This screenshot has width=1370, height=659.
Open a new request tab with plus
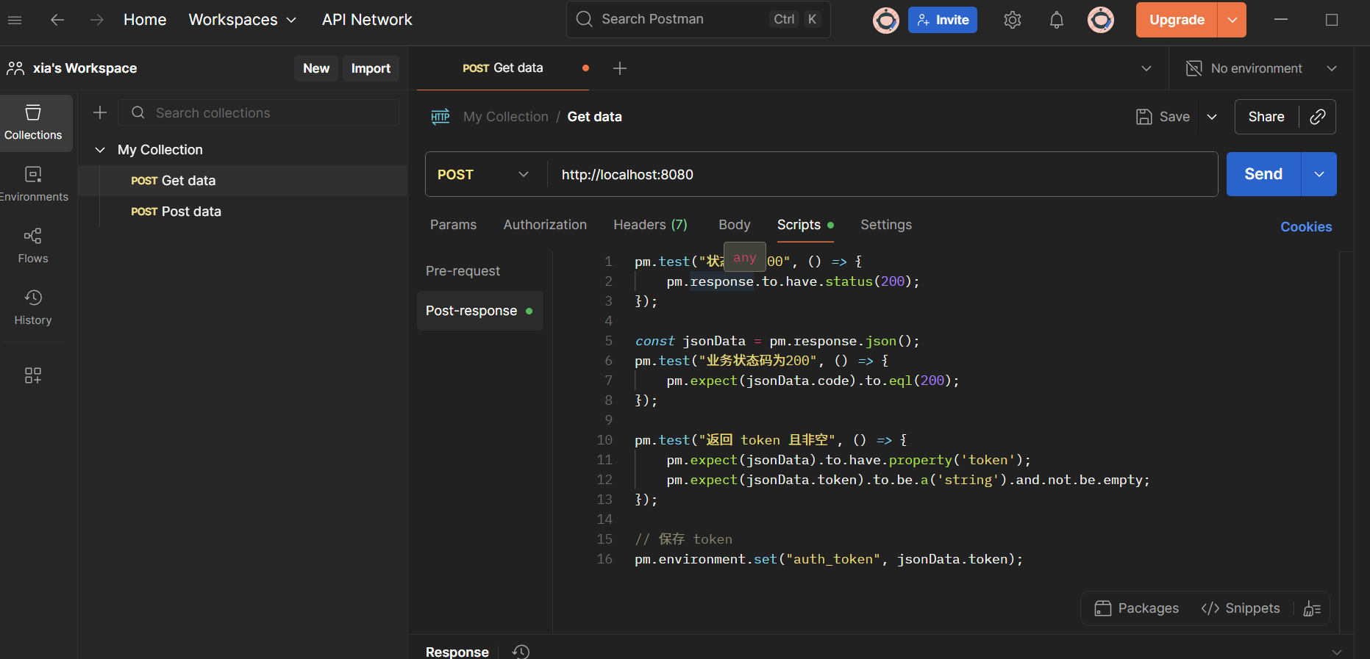coord(620,68)
